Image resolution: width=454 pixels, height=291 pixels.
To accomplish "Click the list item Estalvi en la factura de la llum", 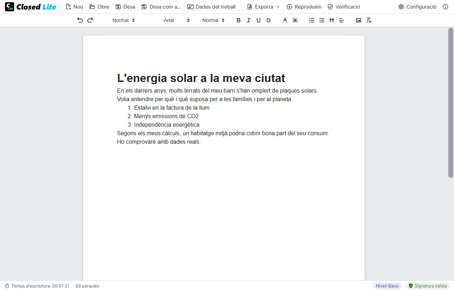I will click(172, 108).
